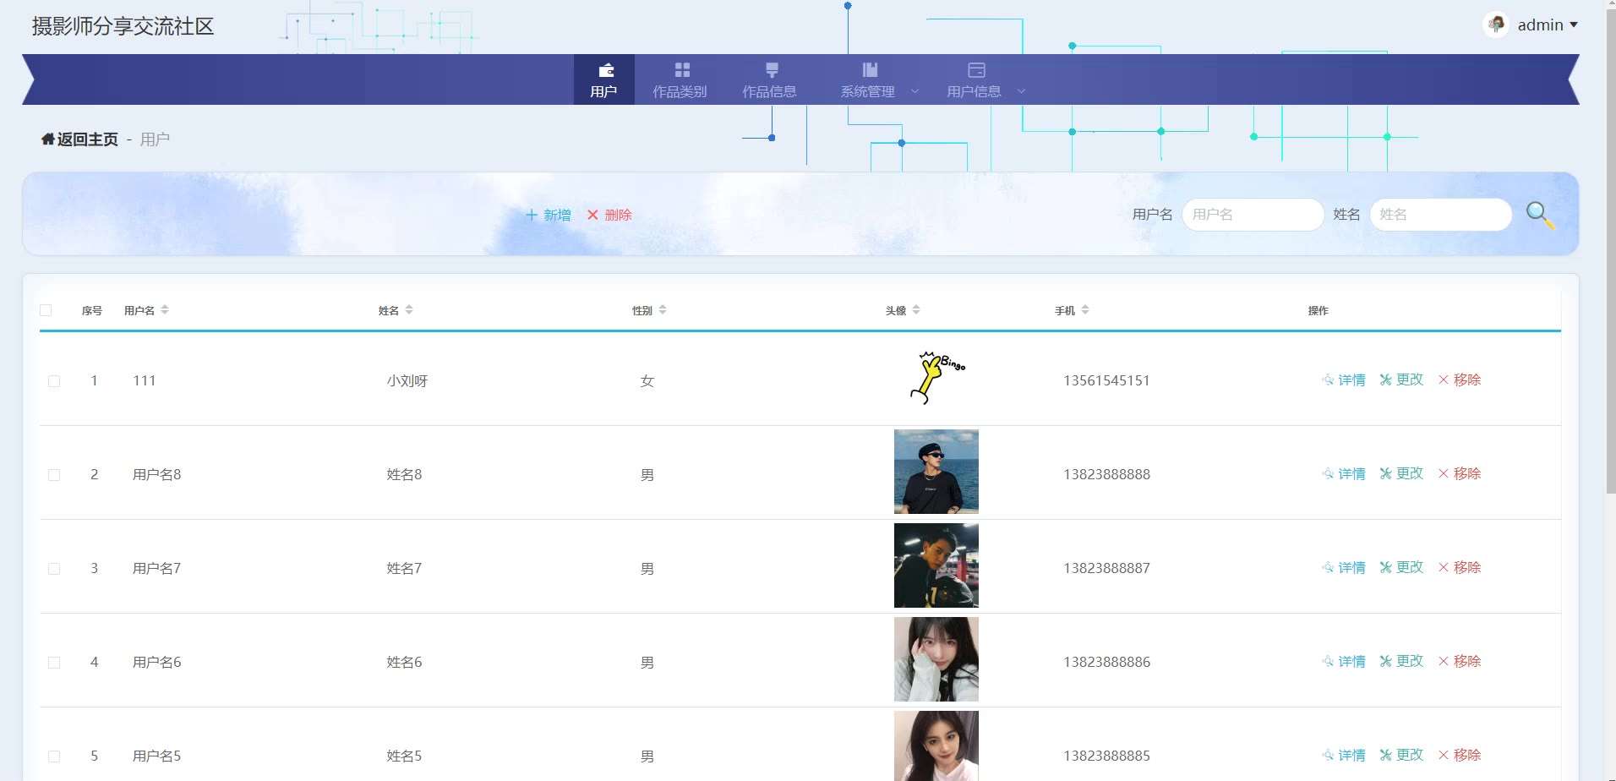1616x781 pixels.
Task: Check the row checkbox for user 111
Action: [x=54, y=381]
